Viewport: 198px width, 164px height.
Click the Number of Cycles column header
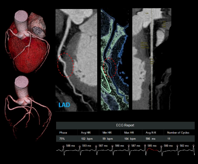pos(178,133)
